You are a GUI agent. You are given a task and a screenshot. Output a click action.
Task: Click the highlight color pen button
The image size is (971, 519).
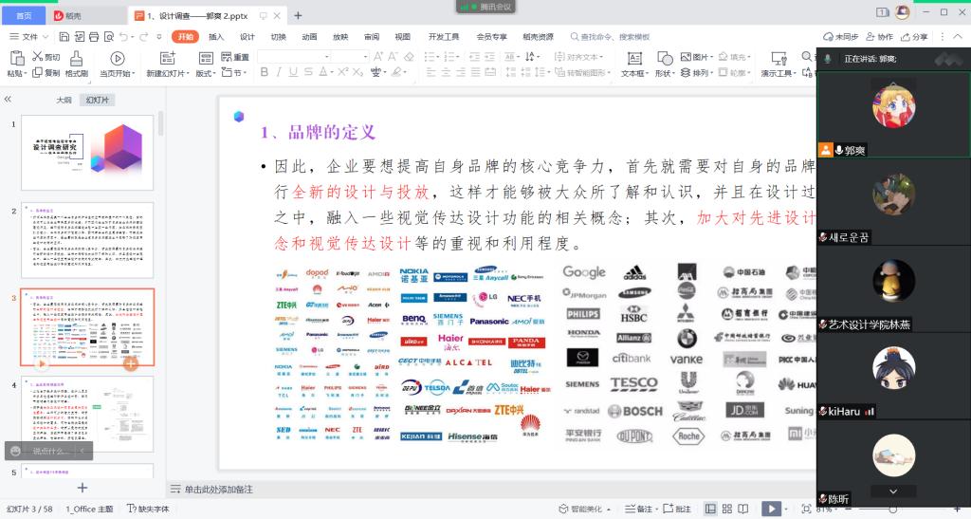coord(397,72)
